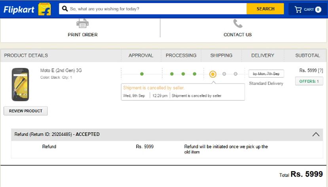Image resolution: width=328 pixels, height=187 pixels.
Task: Click the Flipkart shopping bag icon
Action: (44, 9)
